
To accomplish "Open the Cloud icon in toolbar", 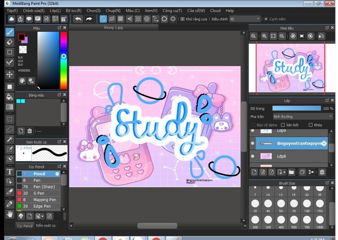I will (x=12, y=19).
